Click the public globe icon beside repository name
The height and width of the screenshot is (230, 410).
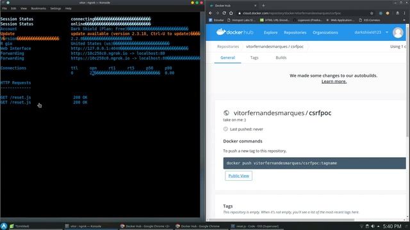point(226,113)
